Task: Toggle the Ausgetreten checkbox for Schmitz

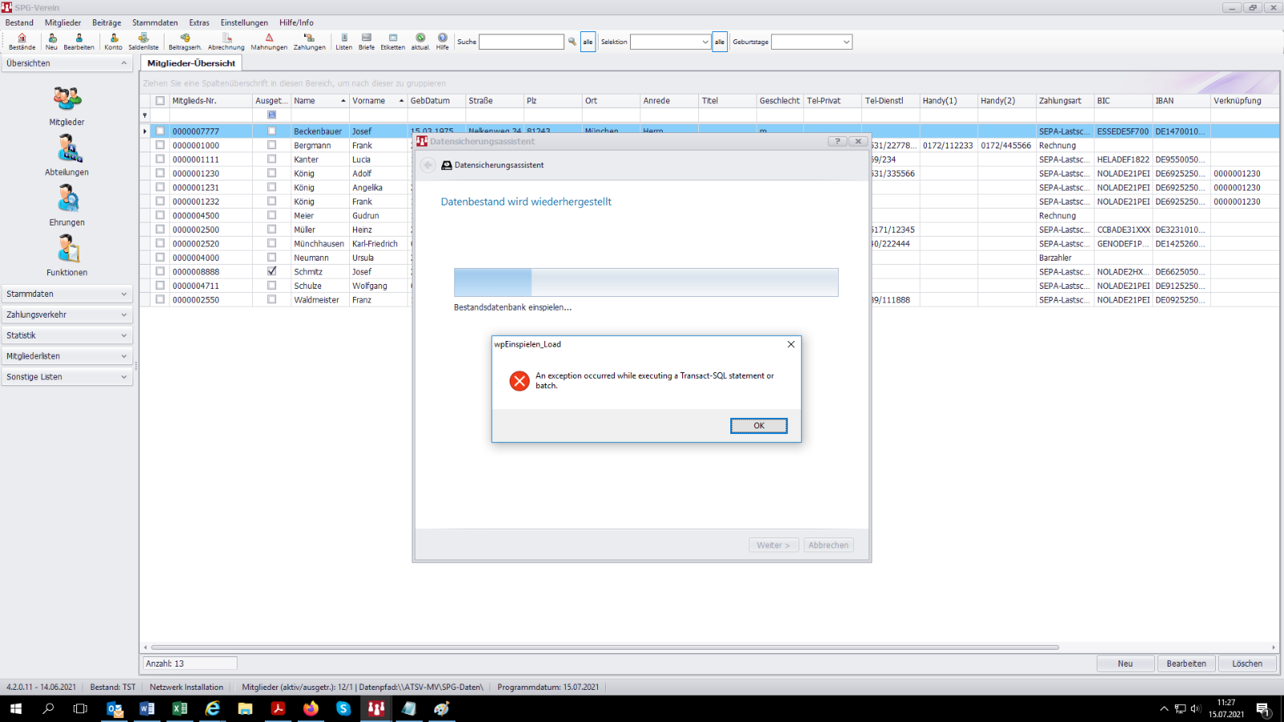Action: tap(272, 271)
